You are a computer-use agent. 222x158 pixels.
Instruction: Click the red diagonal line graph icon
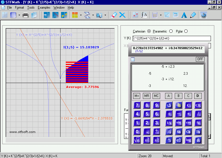tap(55, 15)
